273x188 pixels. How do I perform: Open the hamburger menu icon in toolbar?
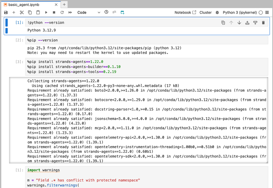tap(267, 12)
